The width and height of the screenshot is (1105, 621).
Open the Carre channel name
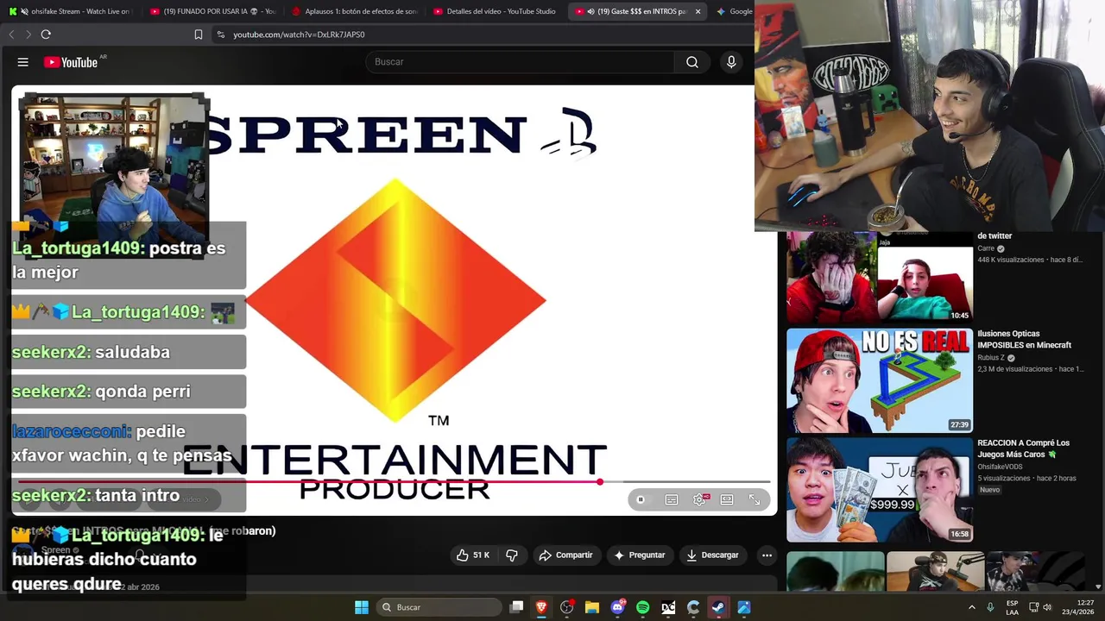pyautogui.click(x=986, y=248)
